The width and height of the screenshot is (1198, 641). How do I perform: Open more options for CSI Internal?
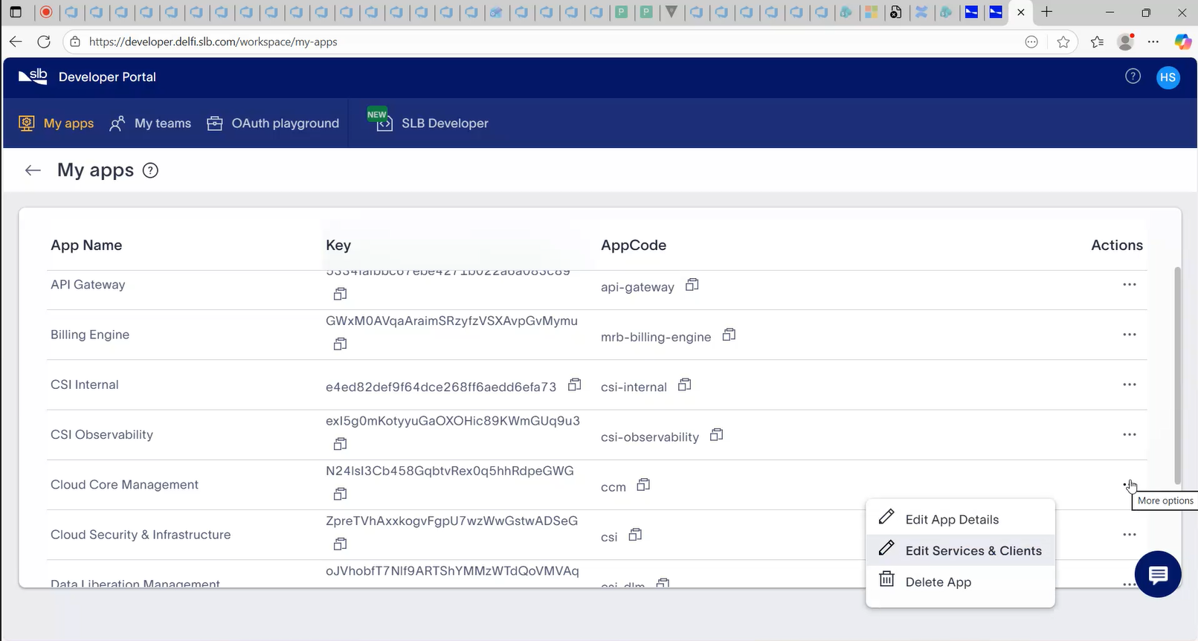pos(1130,384)
